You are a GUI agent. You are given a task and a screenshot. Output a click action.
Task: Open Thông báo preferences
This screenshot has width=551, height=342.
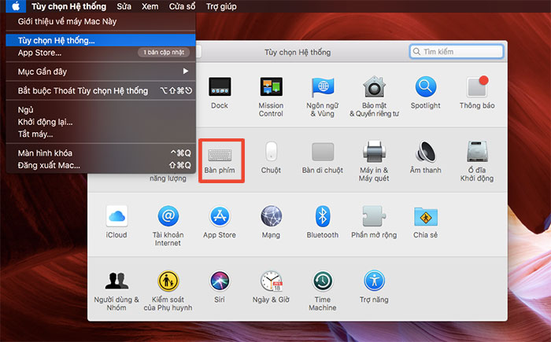[x=477, y=93]
